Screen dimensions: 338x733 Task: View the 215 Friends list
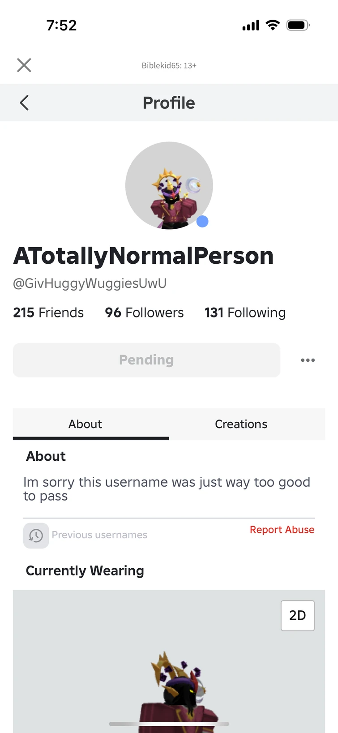[x=48, y=312]
